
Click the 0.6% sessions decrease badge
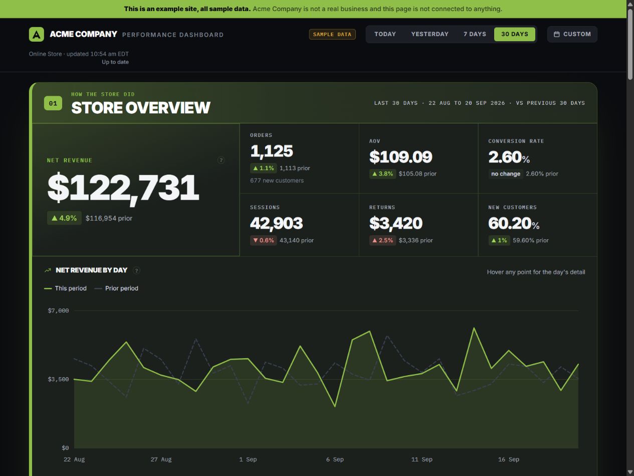(263, 240)
